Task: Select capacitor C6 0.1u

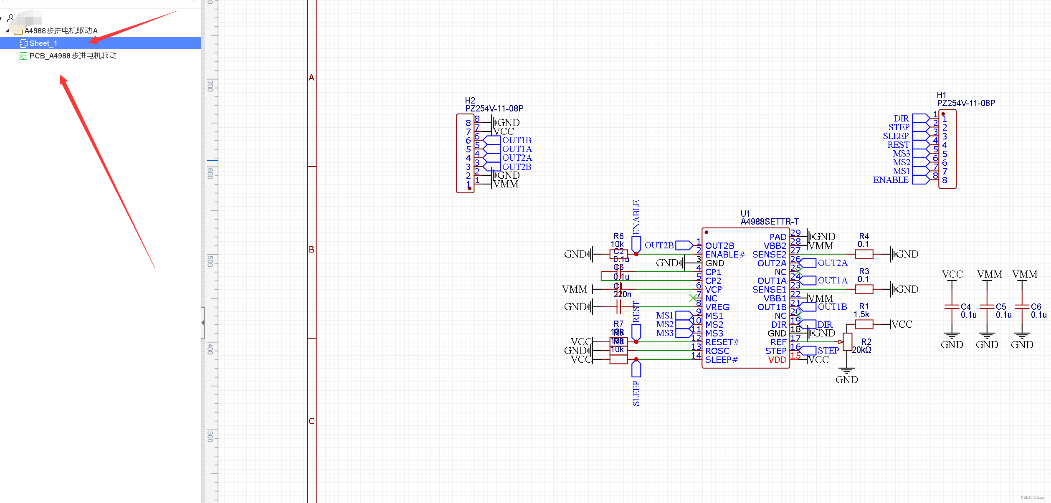Action: click(1022, 306)
